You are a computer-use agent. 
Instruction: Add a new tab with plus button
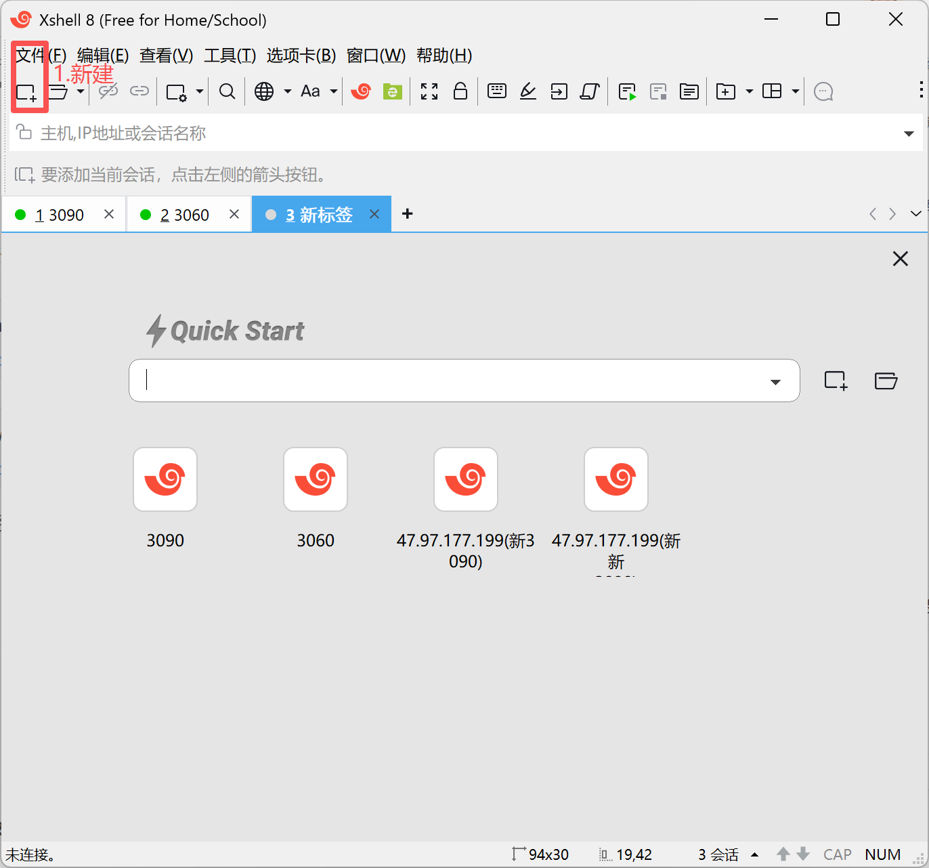click(x=408, y=214)
